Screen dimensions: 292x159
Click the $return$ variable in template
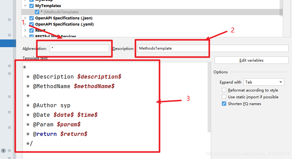point(74,134)
